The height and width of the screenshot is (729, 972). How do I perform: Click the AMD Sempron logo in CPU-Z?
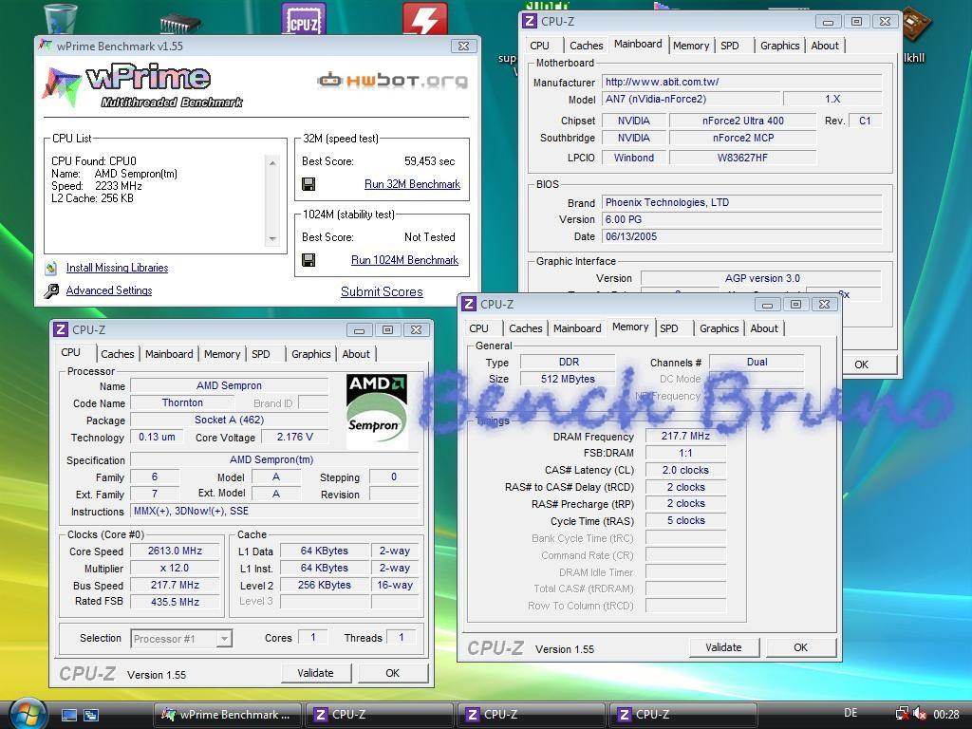pyautogui.click(x=376, y=412)
